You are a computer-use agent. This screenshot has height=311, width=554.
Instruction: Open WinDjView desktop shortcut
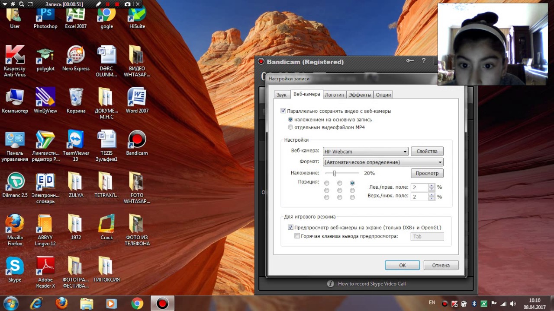click(45, 100)
